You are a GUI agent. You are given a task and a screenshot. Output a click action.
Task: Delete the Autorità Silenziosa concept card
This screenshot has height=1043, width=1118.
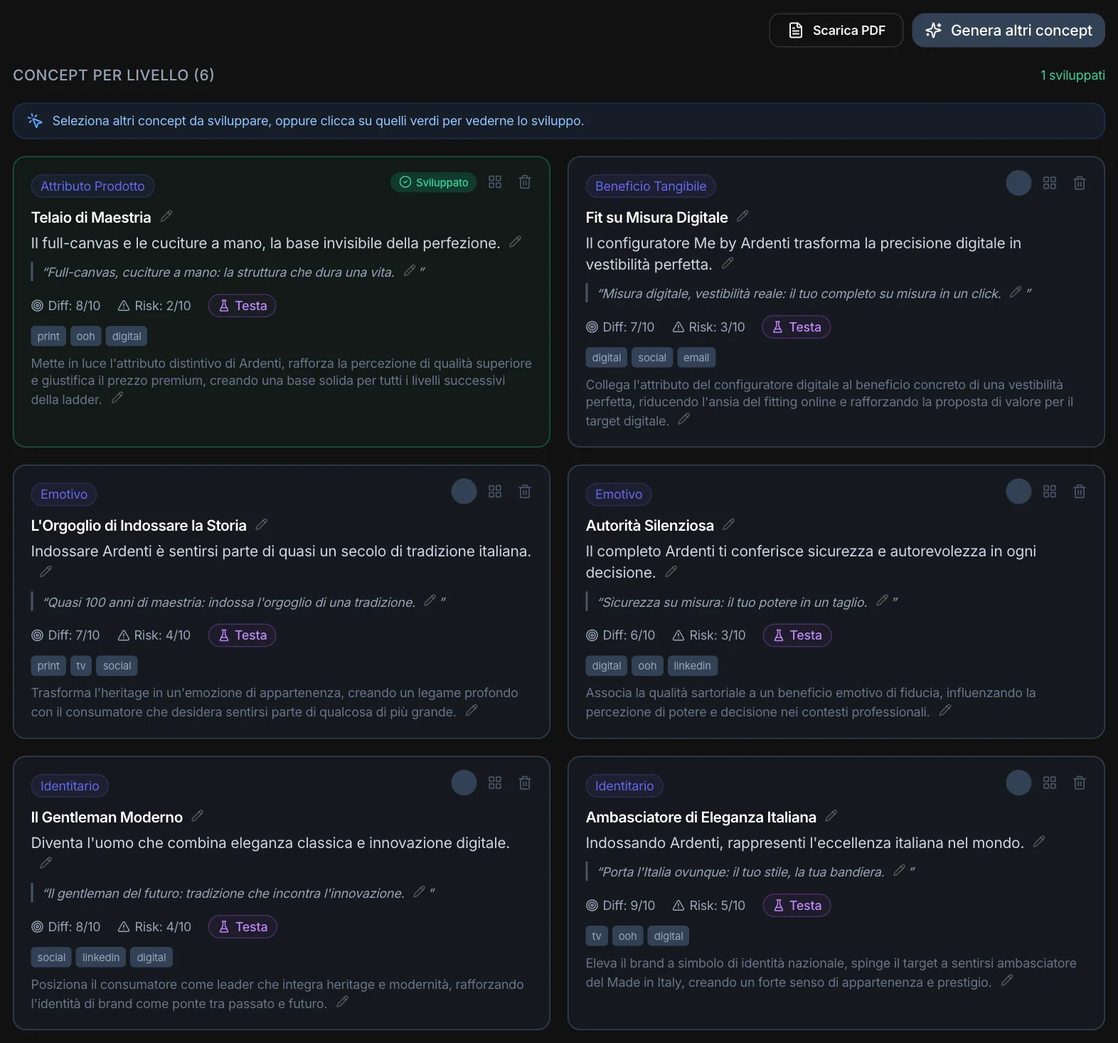pos(1080,492)
